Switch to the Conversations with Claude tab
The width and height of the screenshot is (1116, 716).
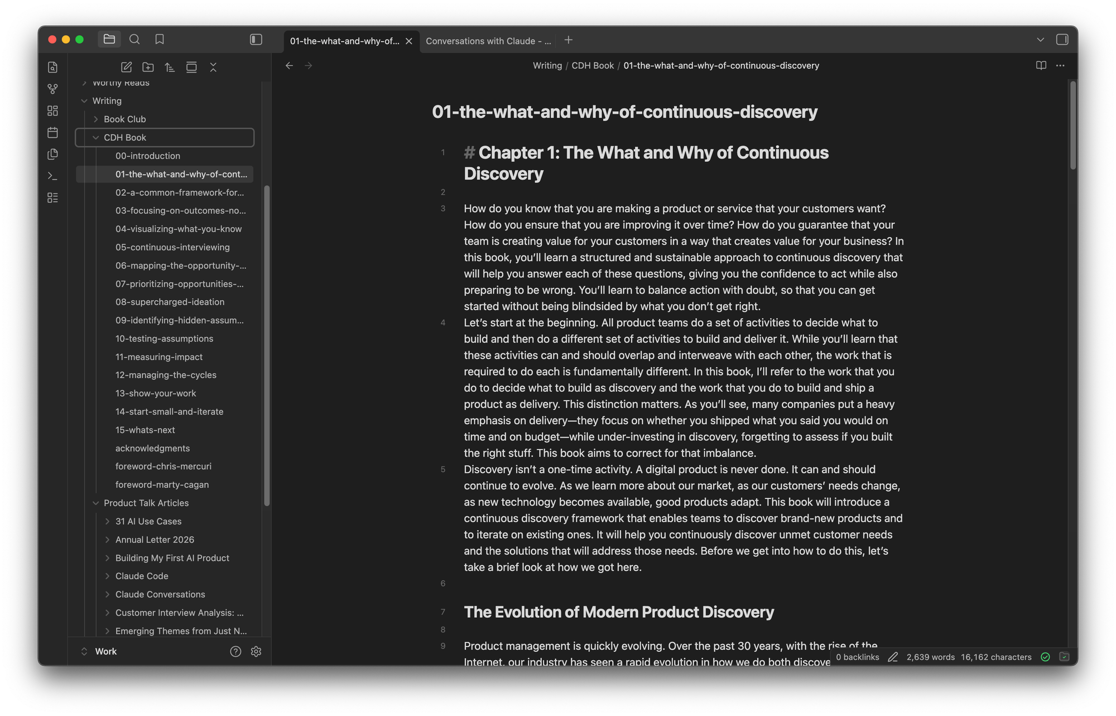tap(488, 40)
